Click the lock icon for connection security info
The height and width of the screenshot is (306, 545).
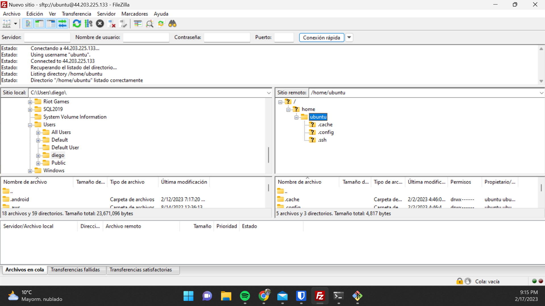tap(459, 281)
